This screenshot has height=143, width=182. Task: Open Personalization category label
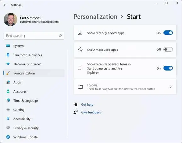point(24,73)
